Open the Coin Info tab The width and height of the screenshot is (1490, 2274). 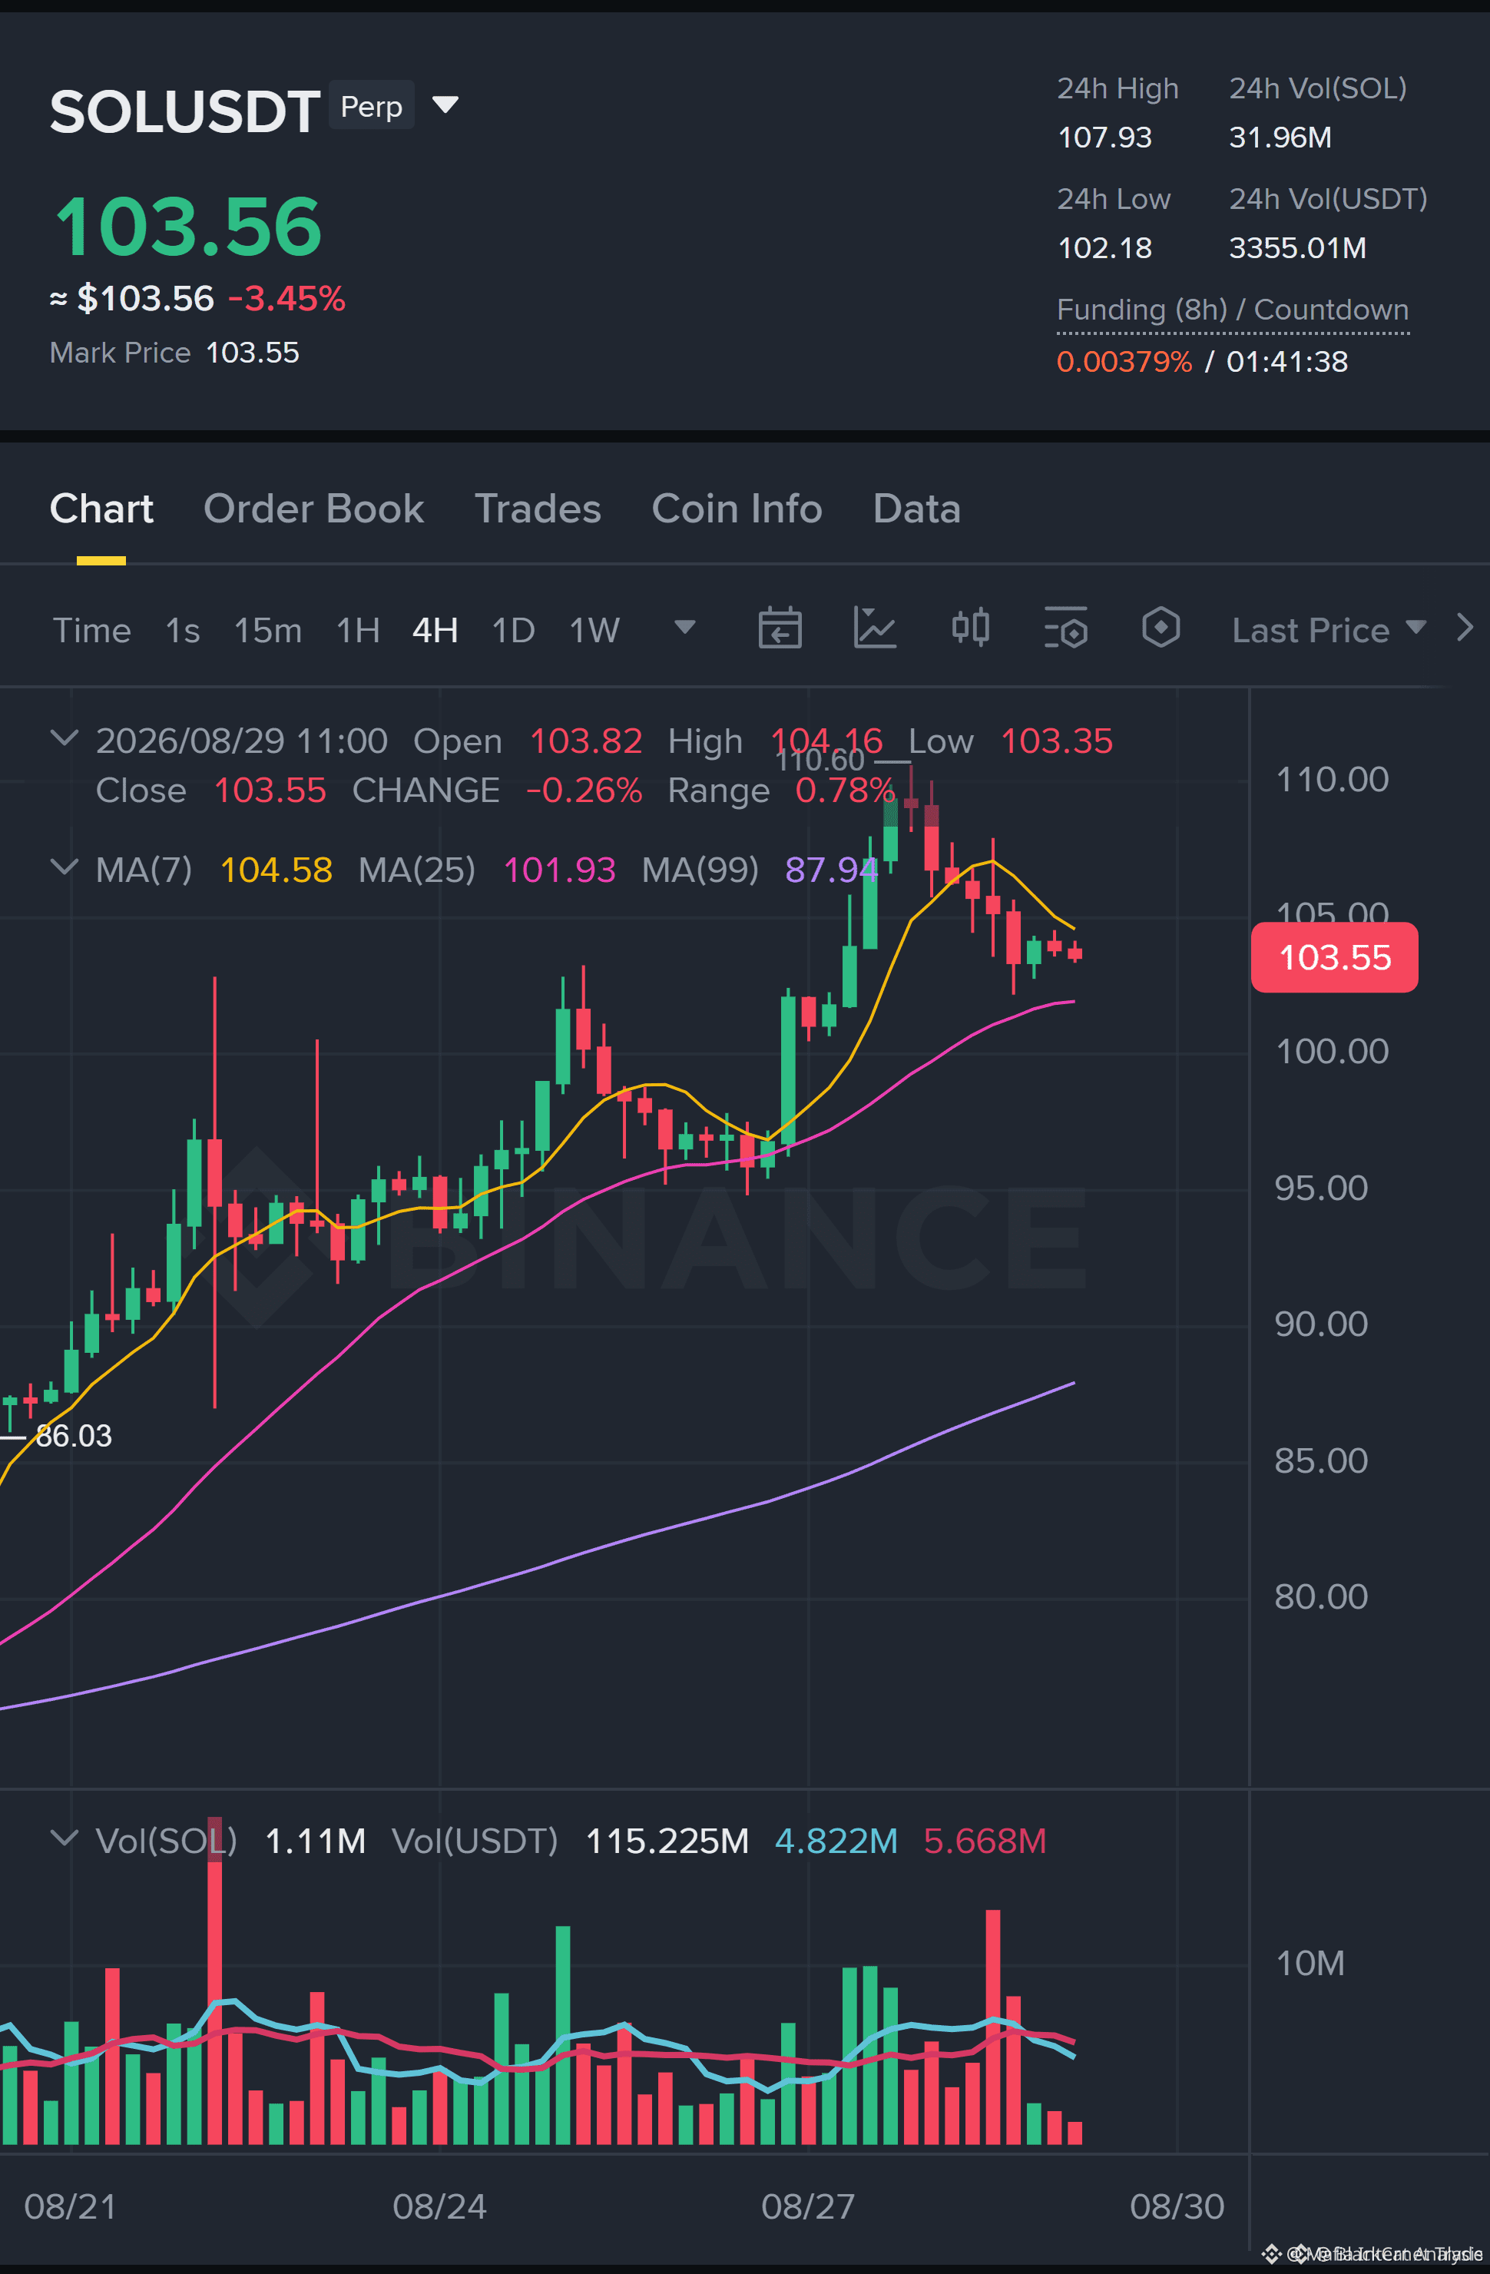click(737, 509)
